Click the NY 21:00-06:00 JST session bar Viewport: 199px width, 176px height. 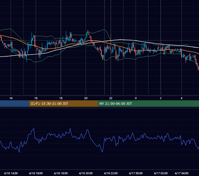(148, 104)
